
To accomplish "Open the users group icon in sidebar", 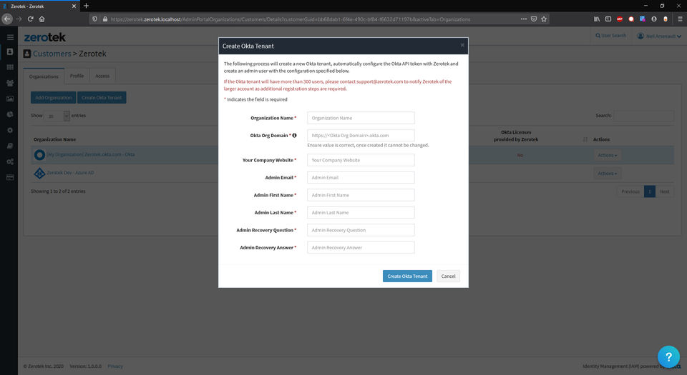I will [x=9, y=83].
